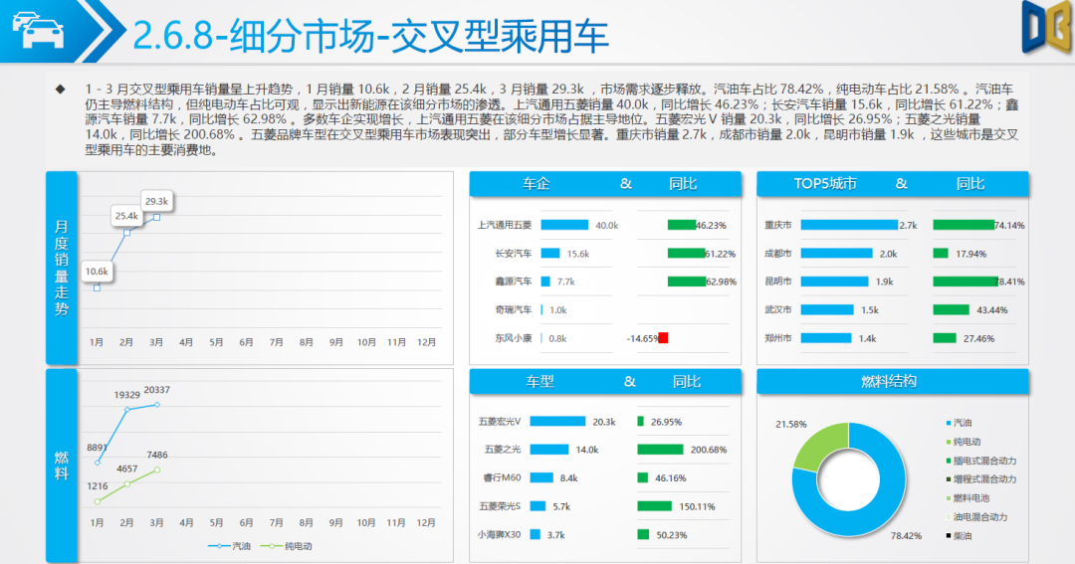Click the 27.46% value for 郑州市
The image size is (1075, 564).
(x=978, y=338)
